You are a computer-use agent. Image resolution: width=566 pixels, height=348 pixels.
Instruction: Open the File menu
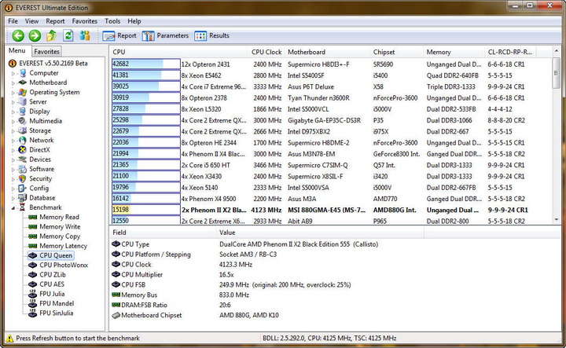click(13, 21)
